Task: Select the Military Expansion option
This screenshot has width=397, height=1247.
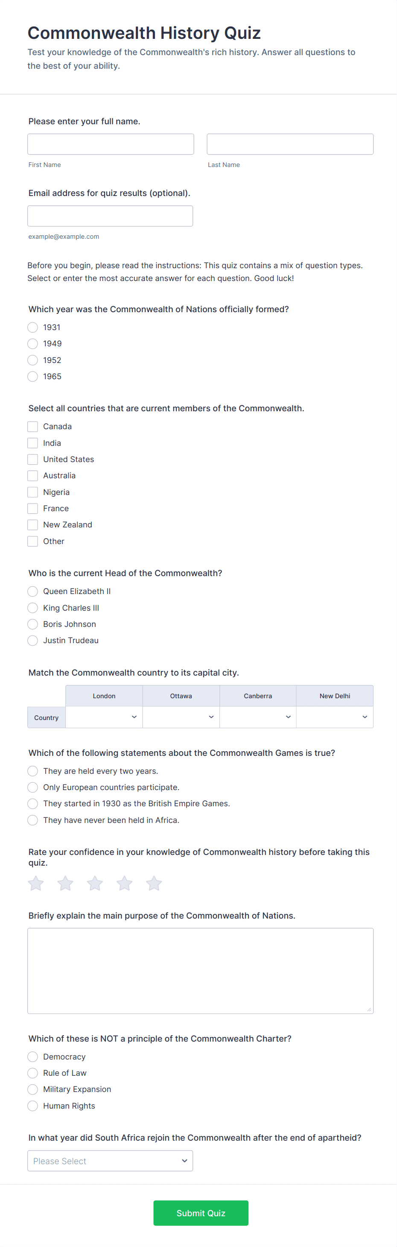Action: click(33, 1089)
